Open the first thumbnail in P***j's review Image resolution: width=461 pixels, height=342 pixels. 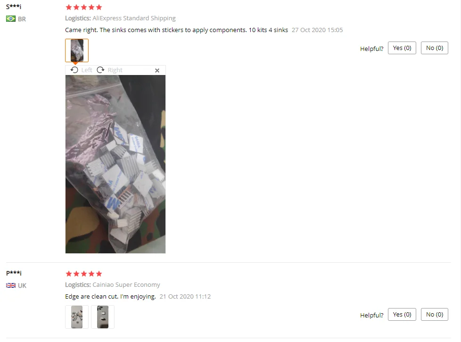[77, 317]
